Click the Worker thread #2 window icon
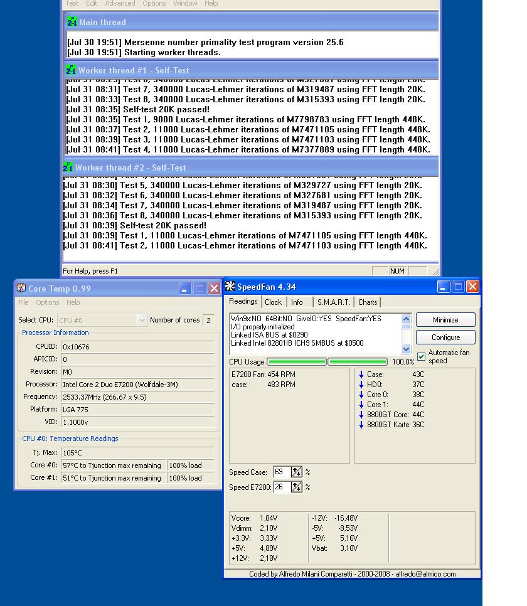Viewport: 527px width, 606px height. [68, 167]
